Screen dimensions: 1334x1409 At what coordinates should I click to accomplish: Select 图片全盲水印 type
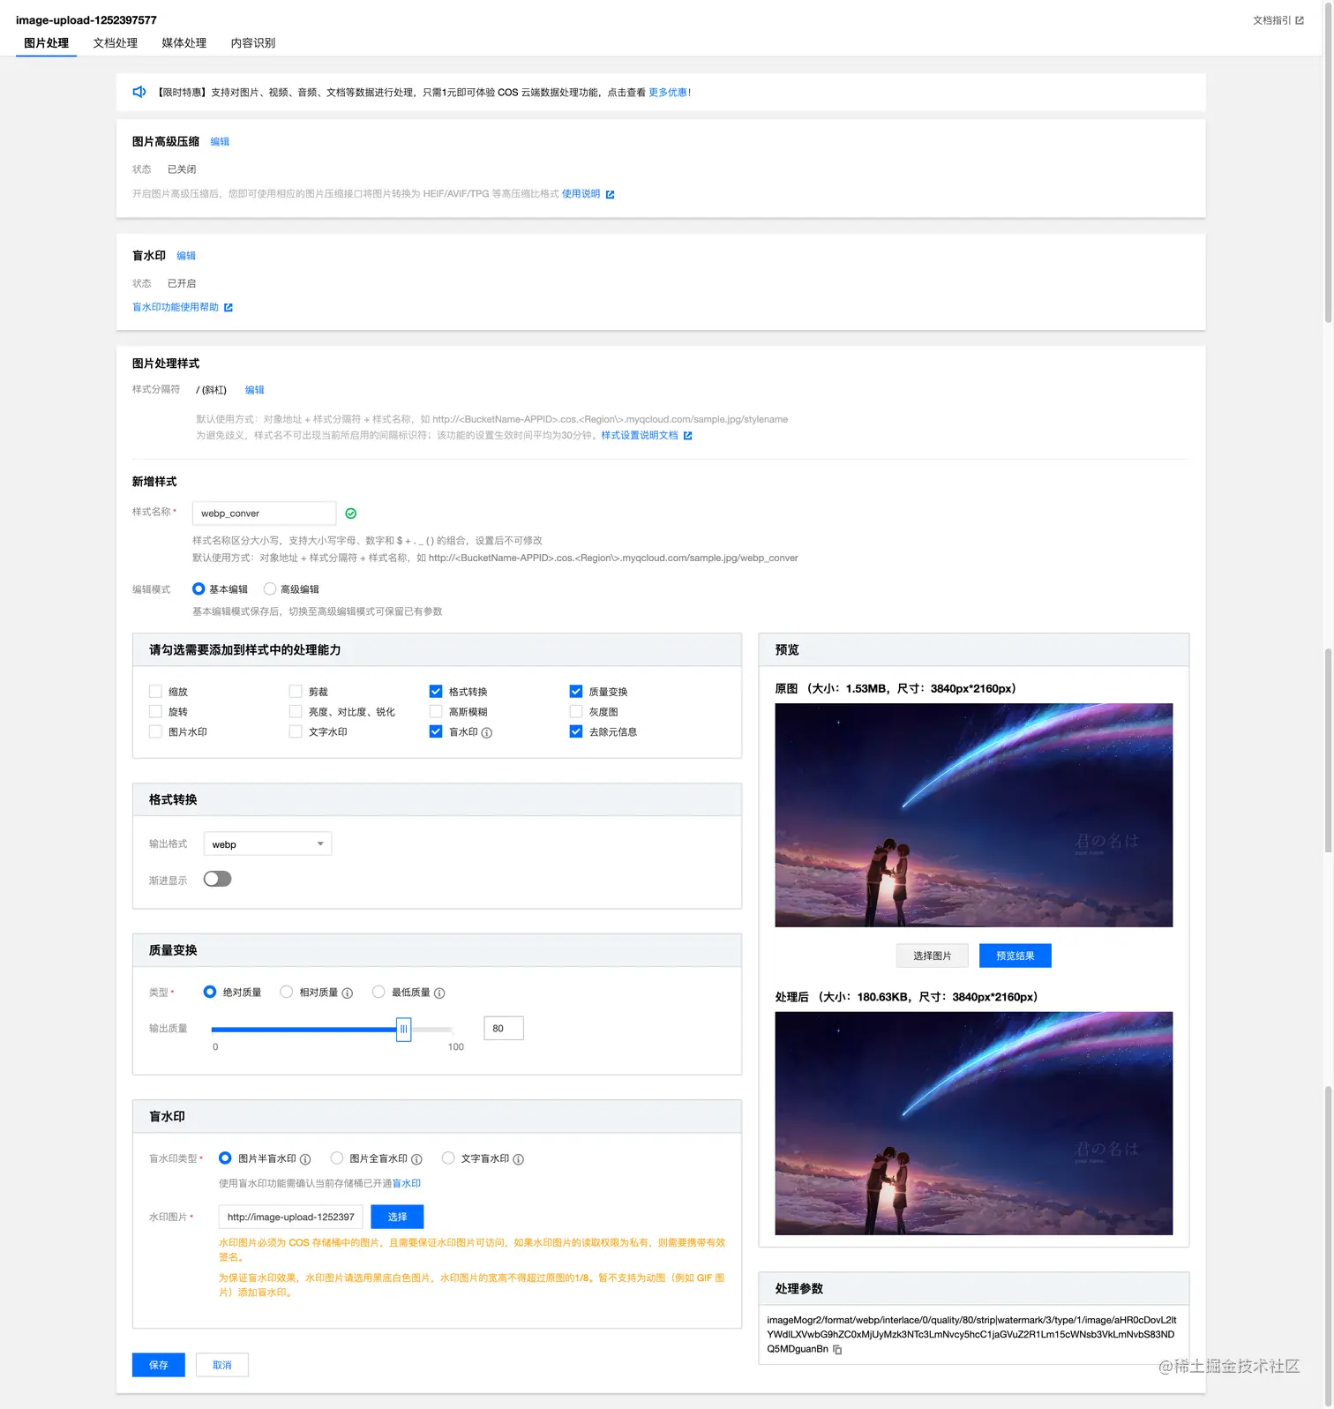click(x=337, y=1158)
